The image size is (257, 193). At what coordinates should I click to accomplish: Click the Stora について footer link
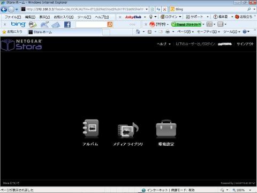pyautogui.click(x=11, y=183)
